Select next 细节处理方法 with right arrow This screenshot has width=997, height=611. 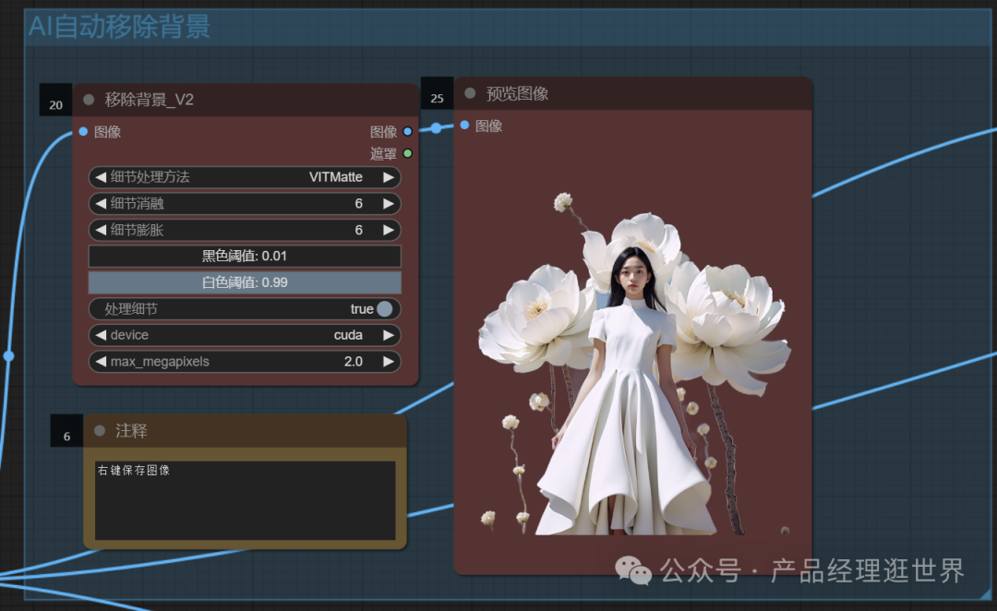click(x=389, y=177)
